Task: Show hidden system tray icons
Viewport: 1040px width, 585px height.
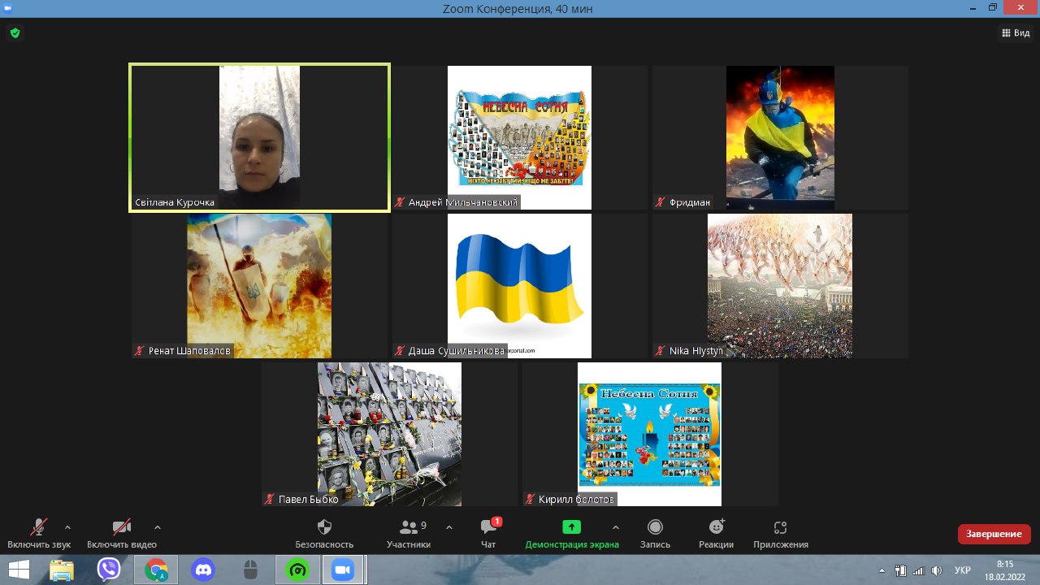Action: pyautogui.click(x=883, y=570)
